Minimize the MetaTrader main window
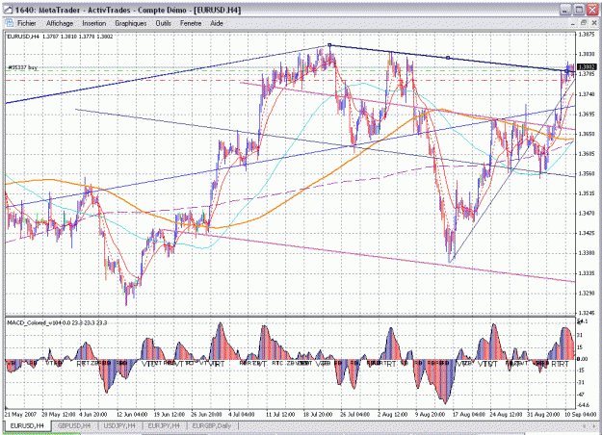Viewport: 602px width, 435px height. [x=565, y=10]
